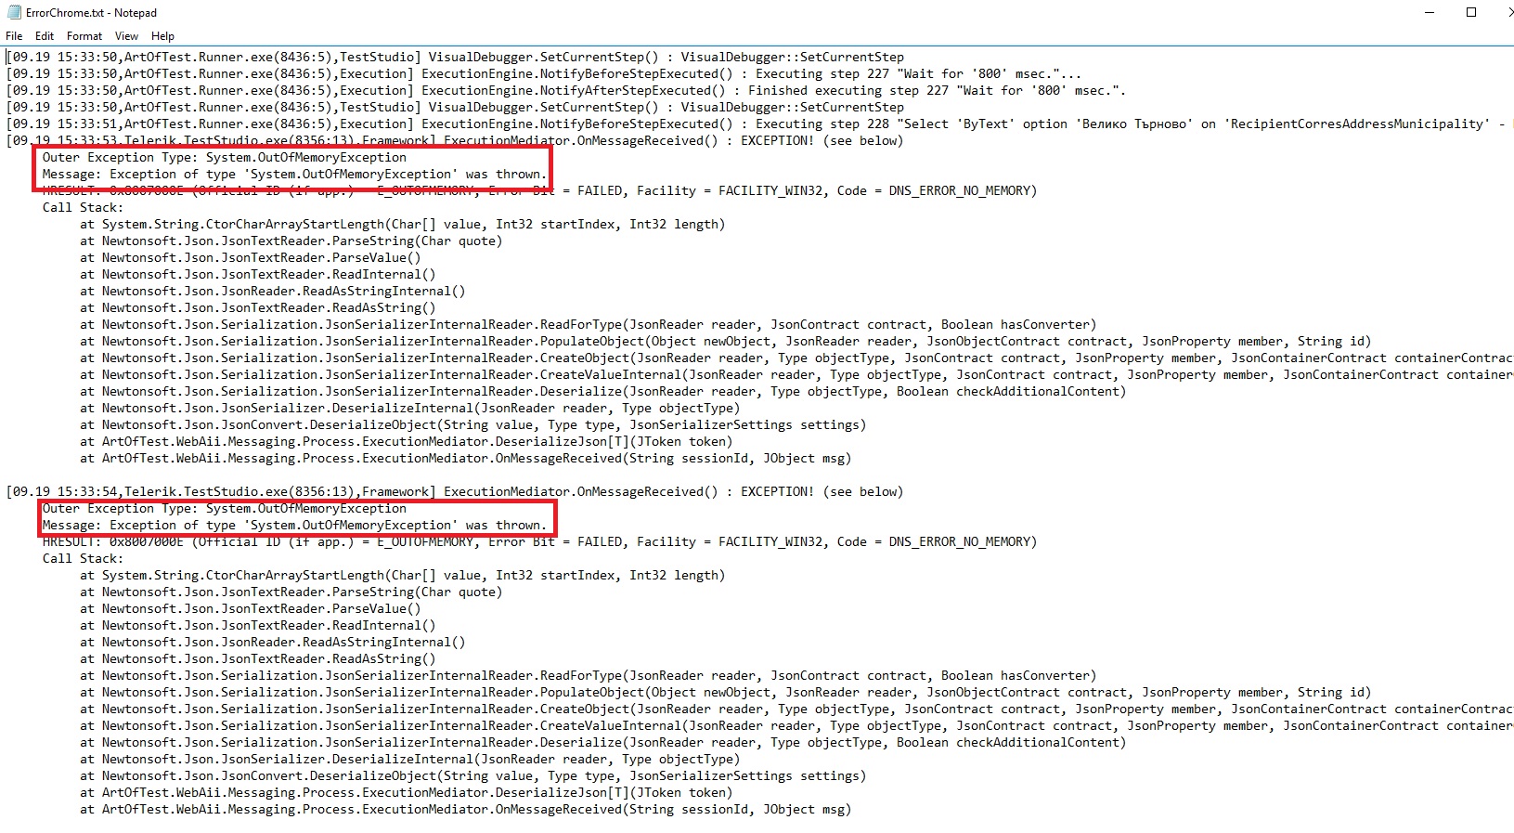Maximize the Notepad window
The width and height of the screenshot is (1514, 833).
pos(1471,12)
